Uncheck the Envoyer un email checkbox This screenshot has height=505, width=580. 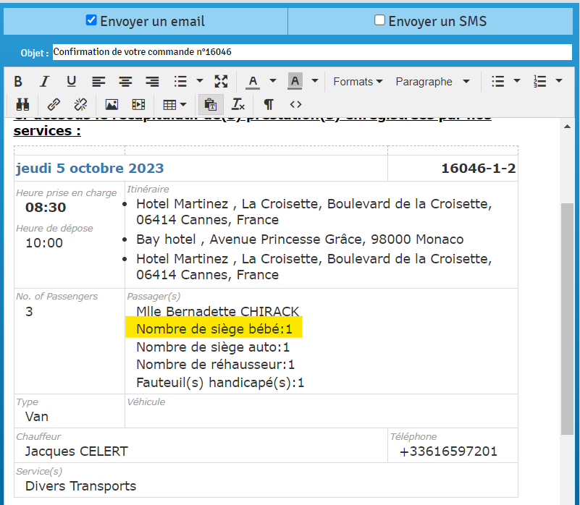(91, 20)
